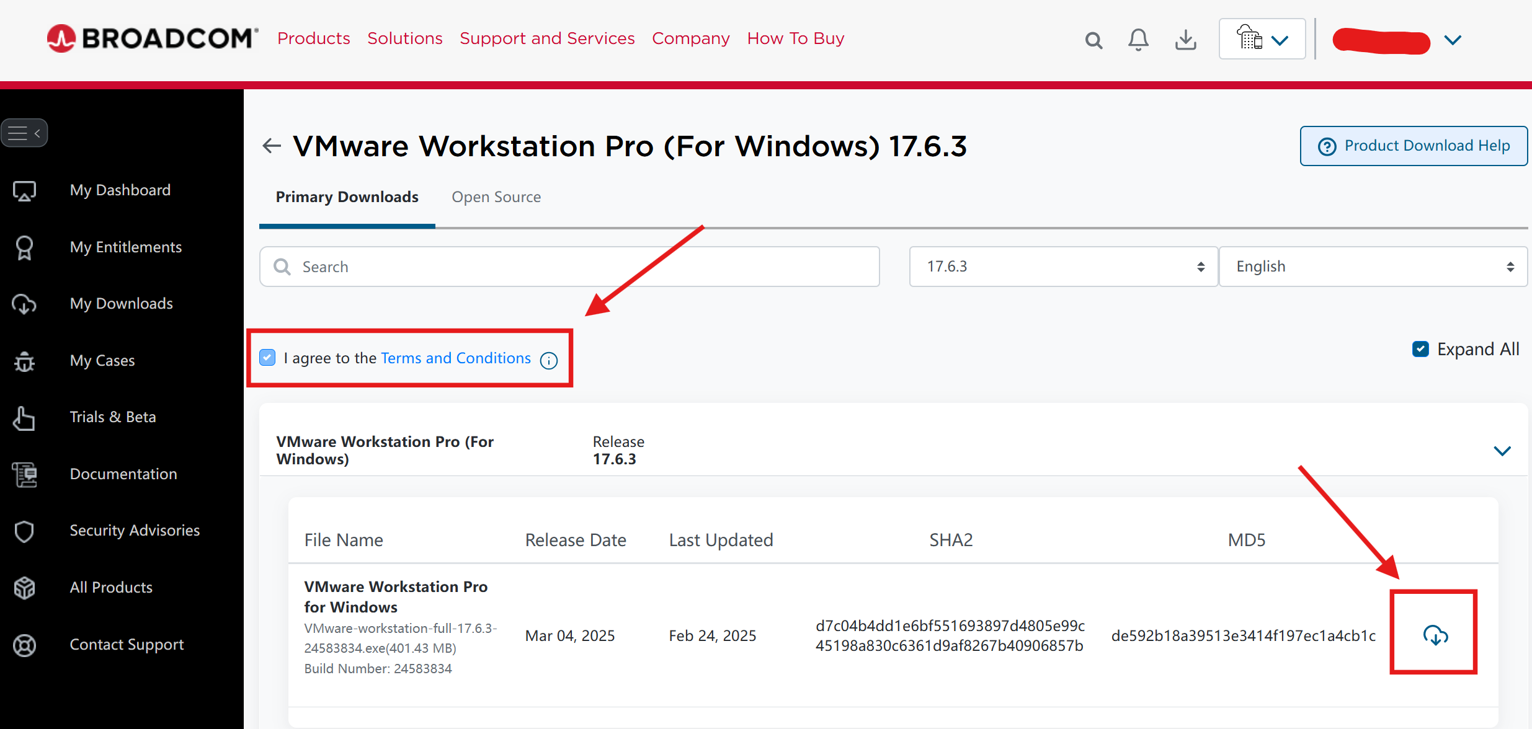Image resolution: width=1532 pixels, height=729 pixels.
Task: Click the header download tray icon
Action: pos(1185,40)
